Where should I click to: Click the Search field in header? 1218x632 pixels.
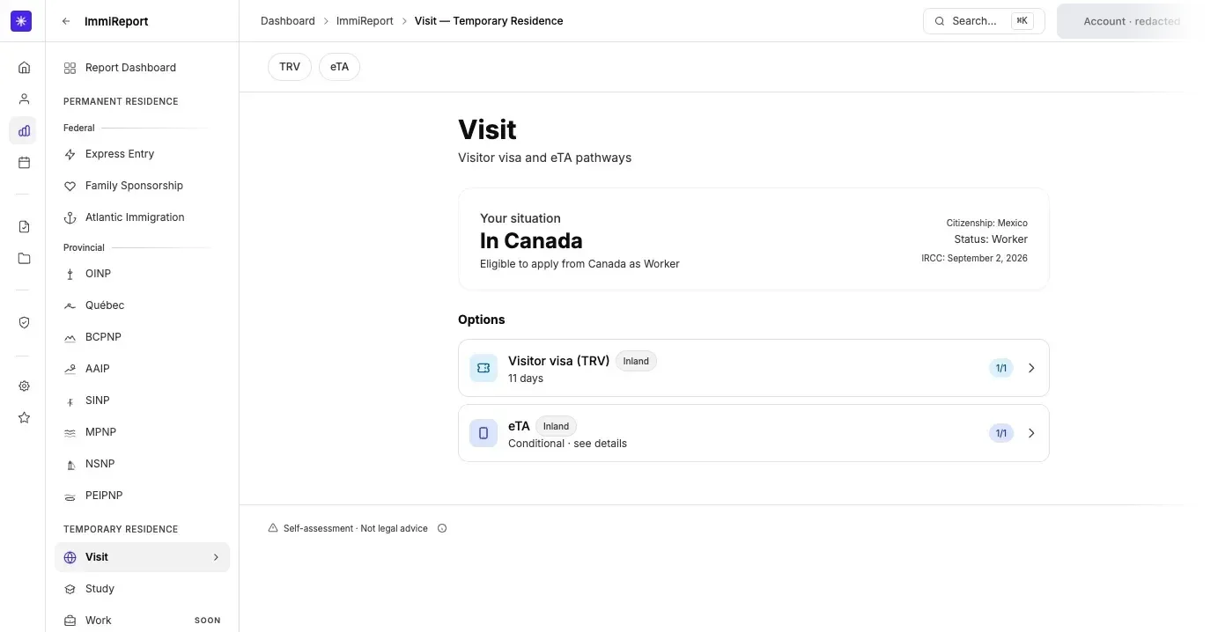[x=984, y=21]
